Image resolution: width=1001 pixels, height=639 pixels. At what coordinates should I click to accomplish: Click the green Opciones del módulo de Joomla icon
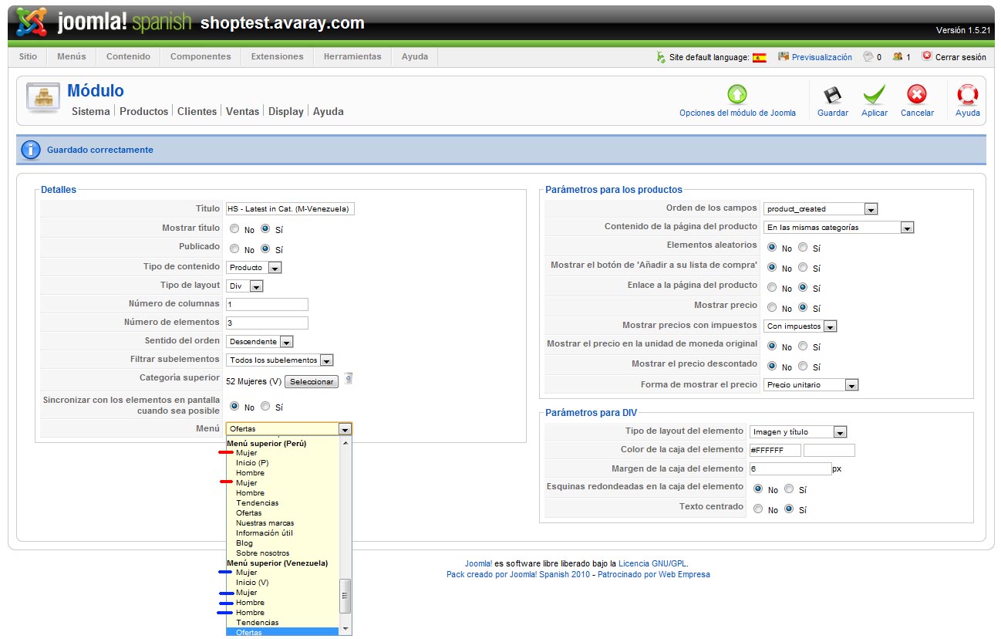point(737,95)
